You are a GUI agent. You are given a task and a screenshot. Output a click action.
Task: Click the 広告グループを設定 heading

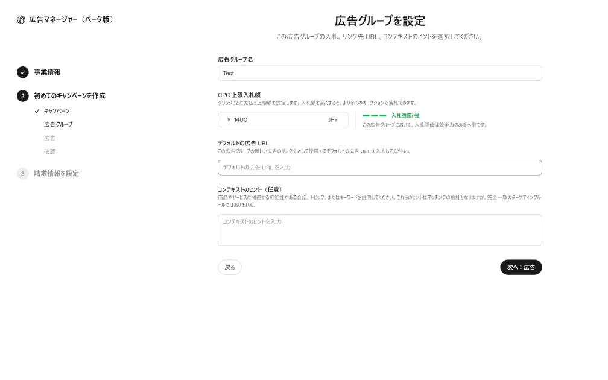coord(379,21)
